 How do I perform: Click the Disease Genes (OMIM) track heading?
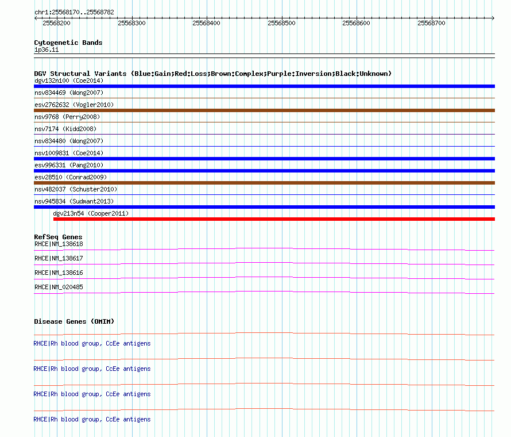click(x=74, y=321)
